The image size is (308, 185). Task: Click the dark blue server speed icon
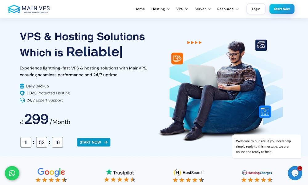pyautogui.click(x=261, y=45)
